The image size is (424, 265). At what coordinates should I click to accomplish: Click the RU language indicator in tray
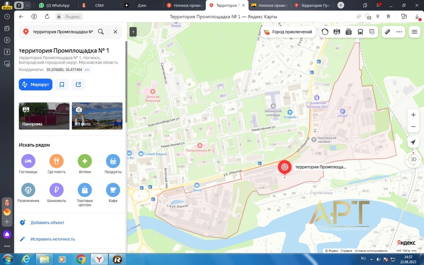(x=363, y=258)
